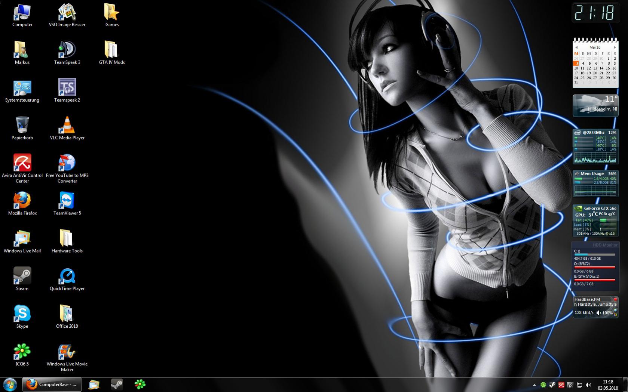628x392 pixels.
Task: Select day 15 in calendar gadget
Action: [608, 68]
